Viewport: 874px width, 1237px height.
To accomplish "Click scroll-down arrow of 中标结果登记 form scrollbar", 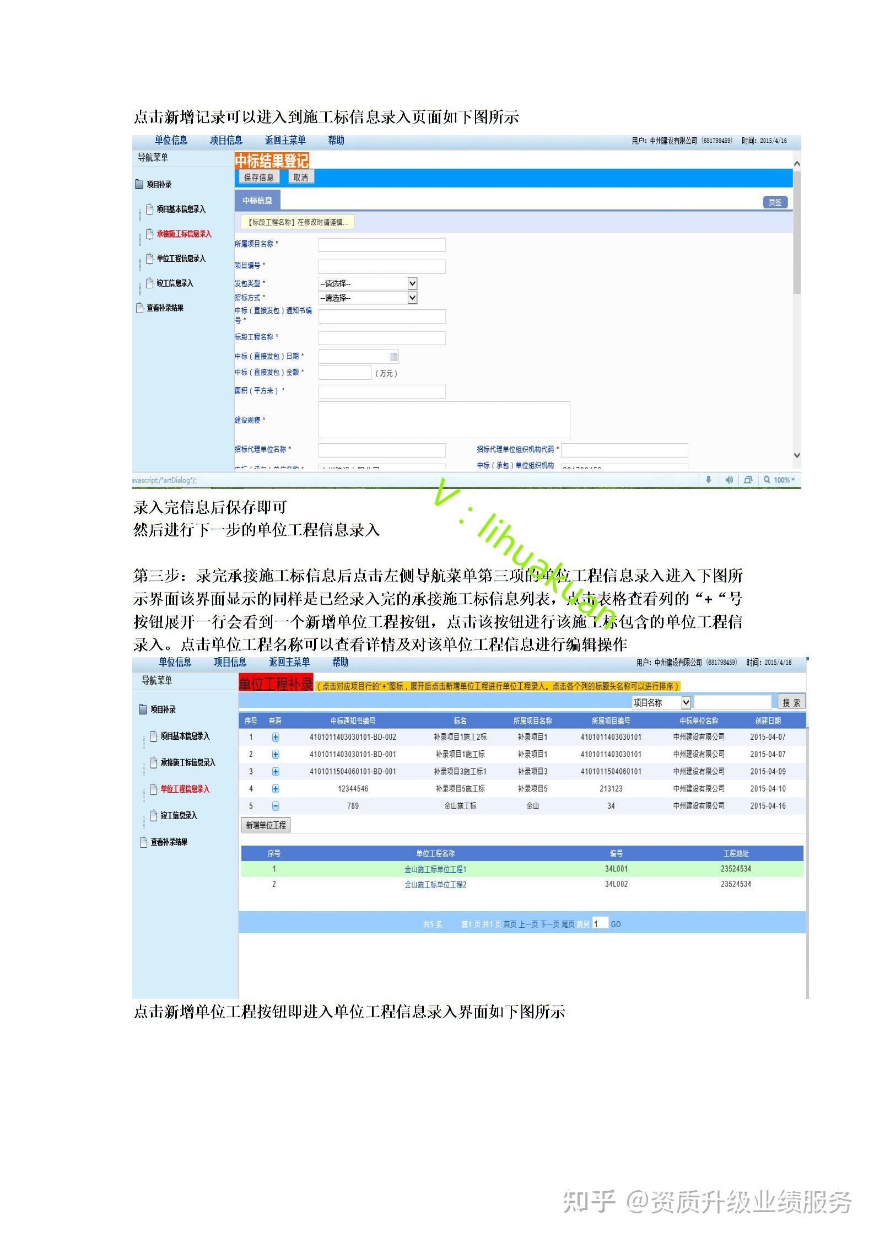I will [796, 455].
